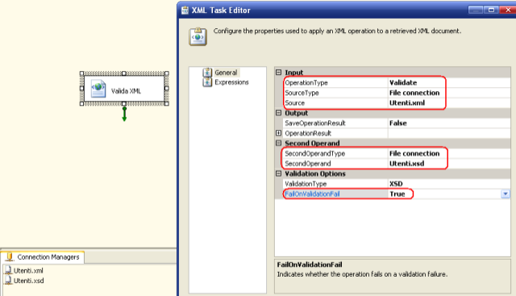Click the General page icon
The width and height of the screenshot is (516, 296).
pyautogui.click(x=207, y=72)
